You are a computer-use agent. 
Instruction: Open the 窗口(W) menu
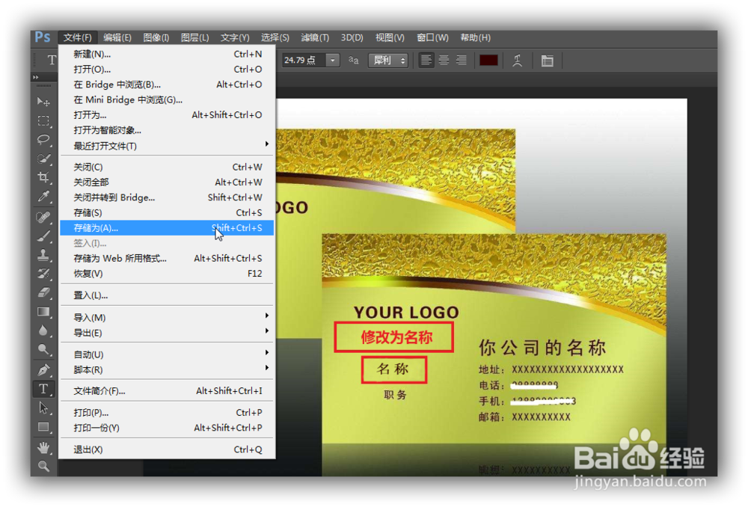click(432, 37)
